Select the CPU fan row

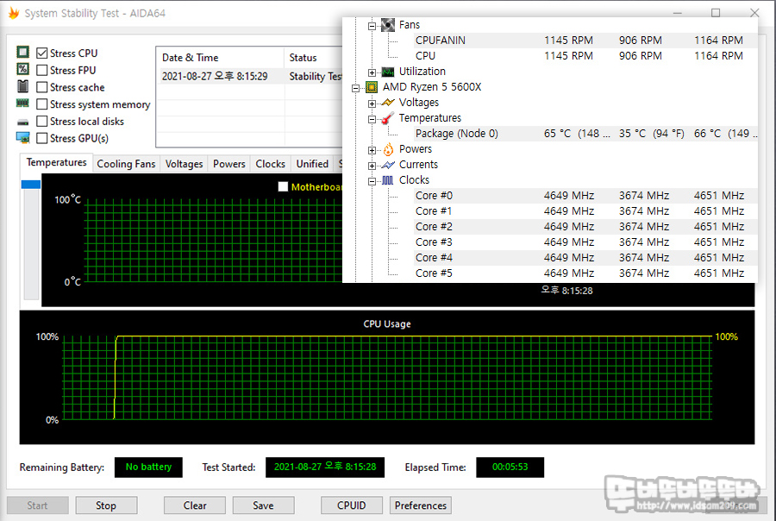(585, 56)
